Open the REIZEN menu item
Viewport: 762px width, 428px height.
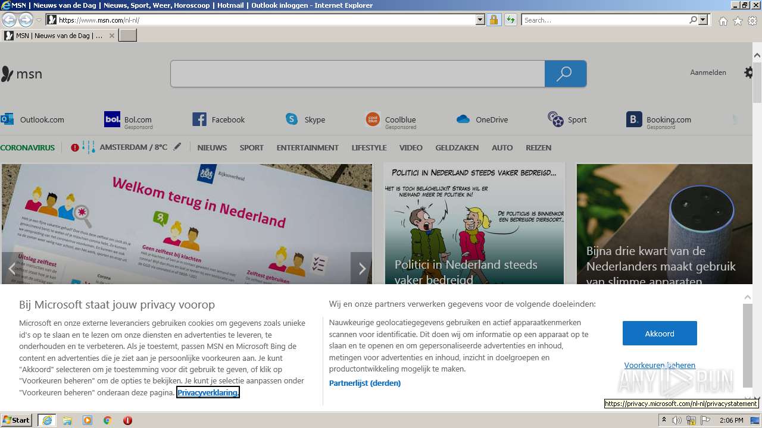(x=539, y=147)
